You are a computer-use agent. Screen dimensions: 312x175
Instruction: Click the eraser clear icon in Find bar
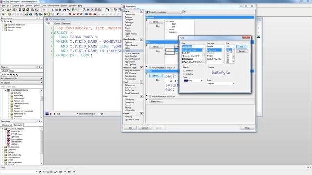click(55, 172)
